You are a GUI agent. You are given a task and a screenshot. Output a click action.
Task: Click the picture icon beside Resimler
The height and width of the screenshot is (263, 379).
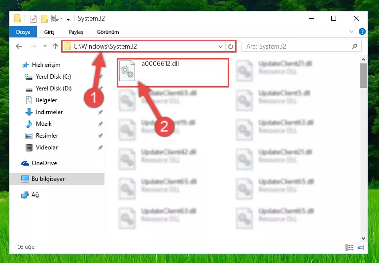[x=29, y=136]
